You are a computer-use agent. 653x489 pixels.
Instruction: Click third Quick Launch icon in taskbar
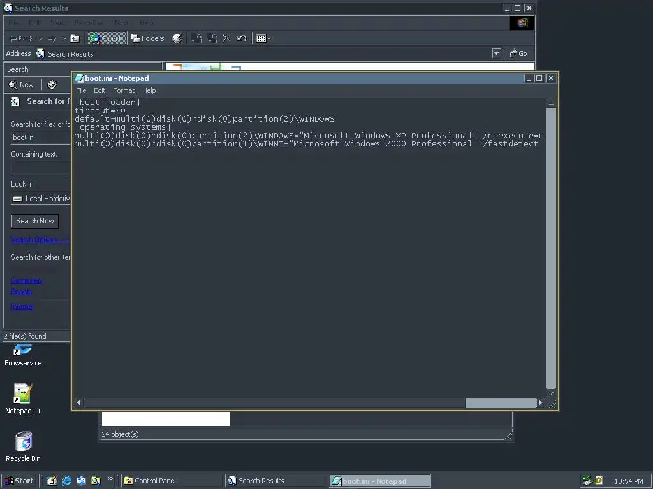tap(81, 481)
